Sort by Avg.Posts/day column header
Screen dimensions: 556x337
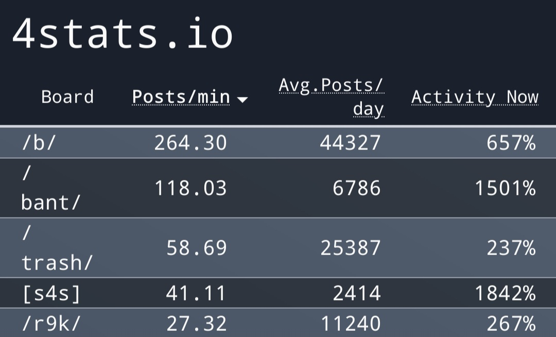click(x=331, y=97)
